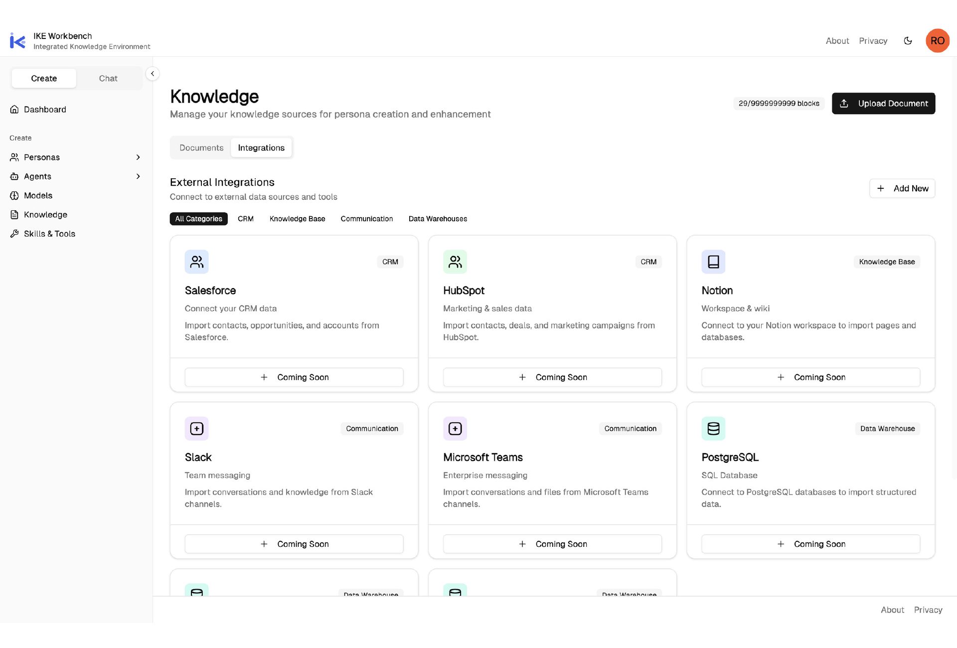Click the PostgreSQL card title

coord(730,458)
